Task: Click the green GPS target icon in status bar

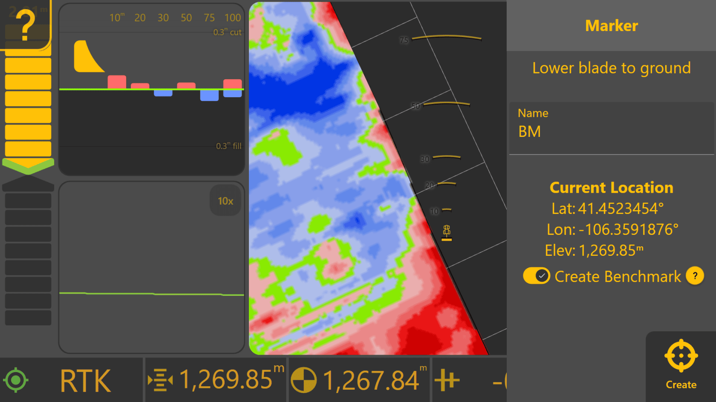Action: pos(16,380)
